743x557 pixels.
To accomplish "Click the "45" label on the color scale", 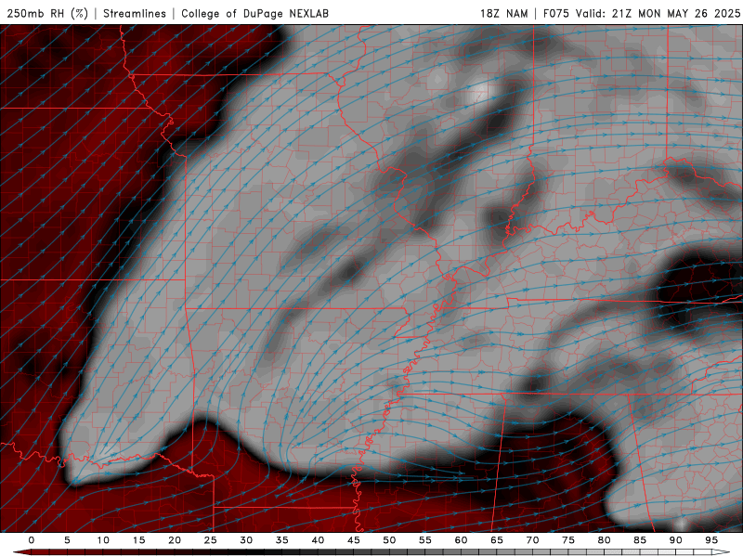I will [x=354, y=540].
